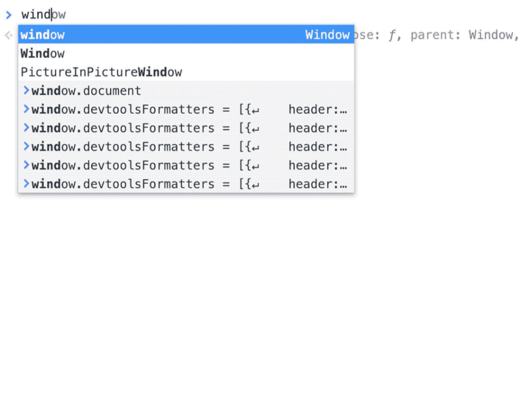Click history arrow of second devtoolsFormatters entry
Image resolution: width=520 pixels, height=406 pixels.
click(x=26, y=128)
